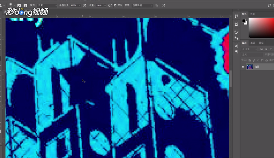The height and width of the screenshot is (158, 274).
Task: Expand the collapsed panel dock arrows
Action: click(238, 10)
